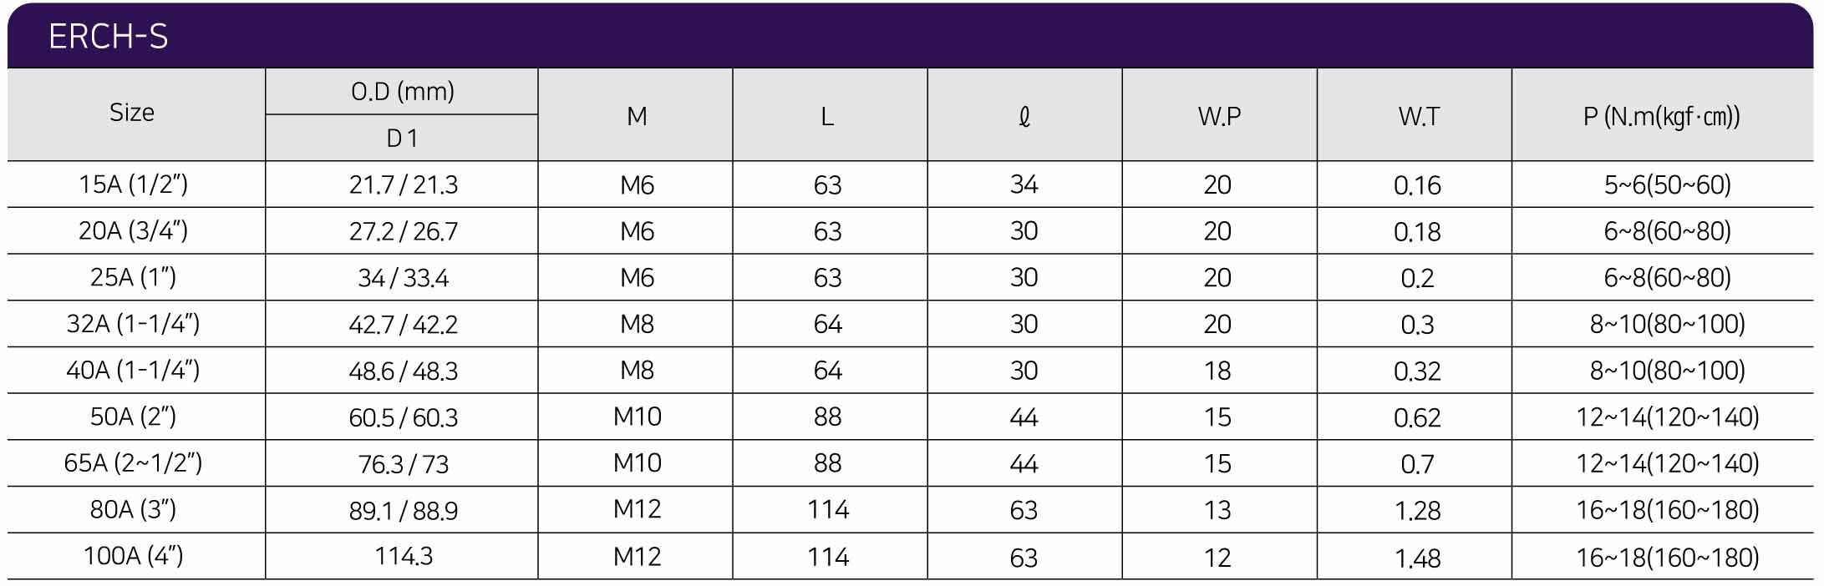Viewport: 1824px width, 586px height.
Task: Select the 21.7 / 21.3 diameter cell
Action: 404,184
